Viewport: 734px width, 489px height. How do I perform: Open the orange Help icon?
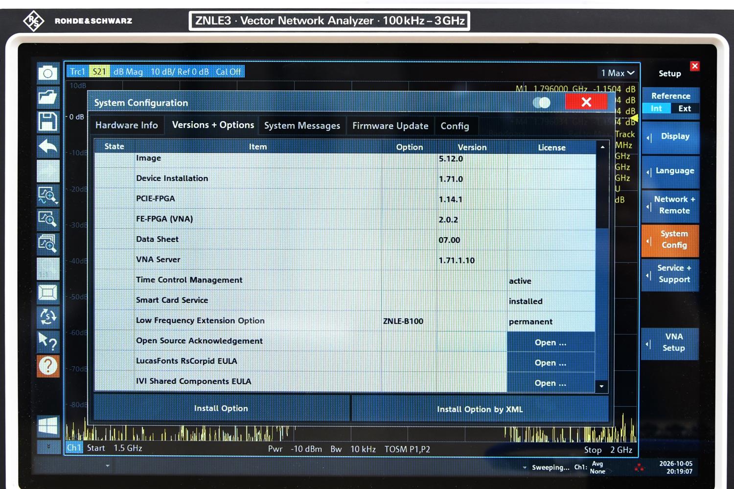(48, 366)
